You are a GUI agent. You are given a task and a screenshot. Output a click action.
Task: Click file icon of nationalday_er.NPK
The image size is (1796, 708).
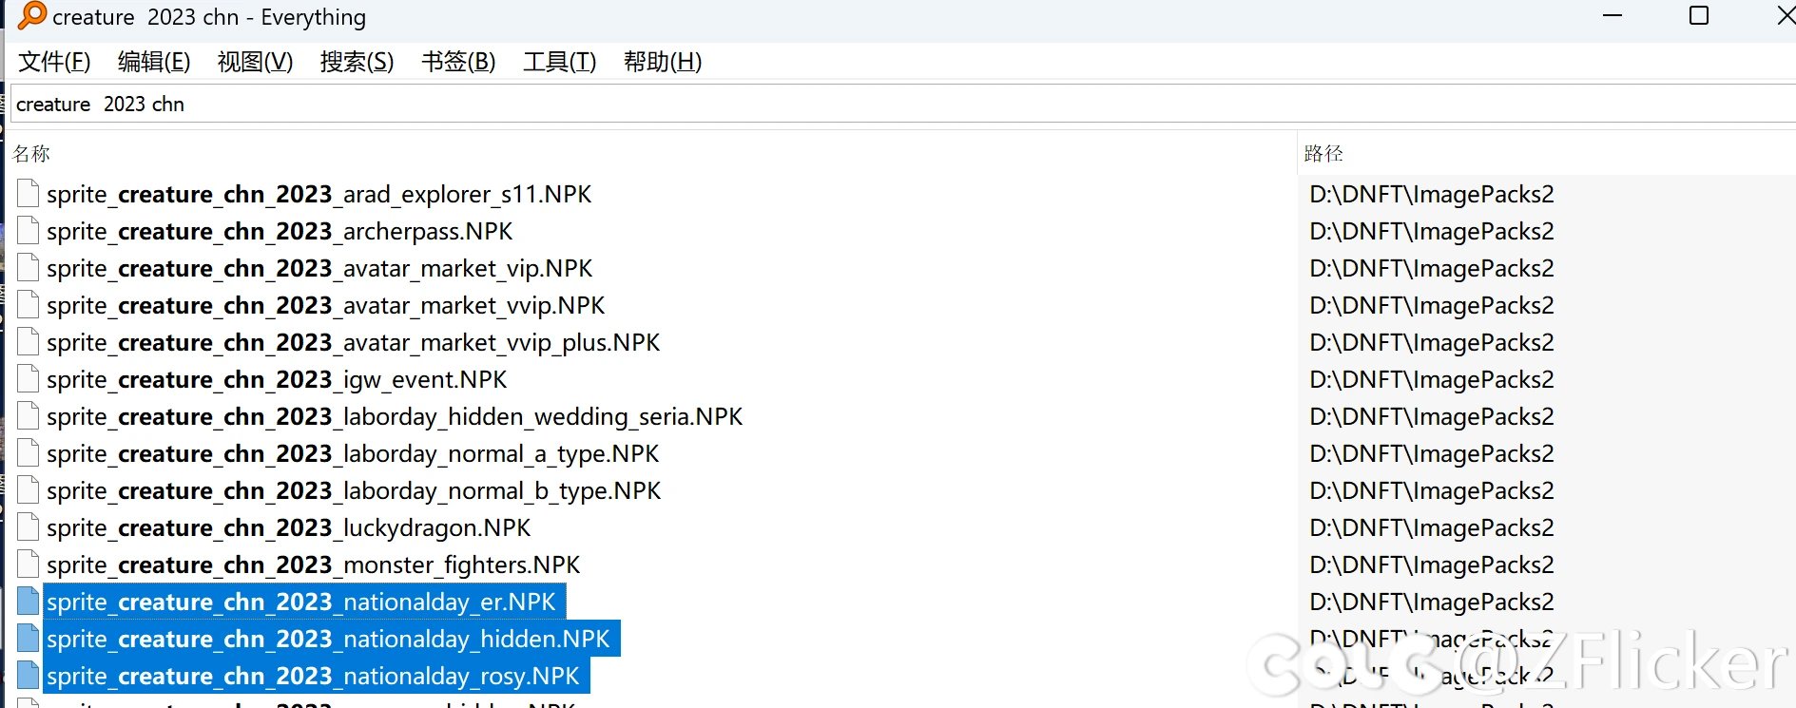click(x=29, y=602)
